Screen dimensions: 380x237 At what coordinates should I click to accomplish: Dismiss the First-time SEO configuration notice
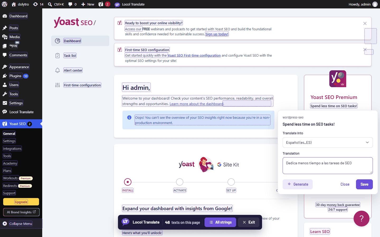365,50
